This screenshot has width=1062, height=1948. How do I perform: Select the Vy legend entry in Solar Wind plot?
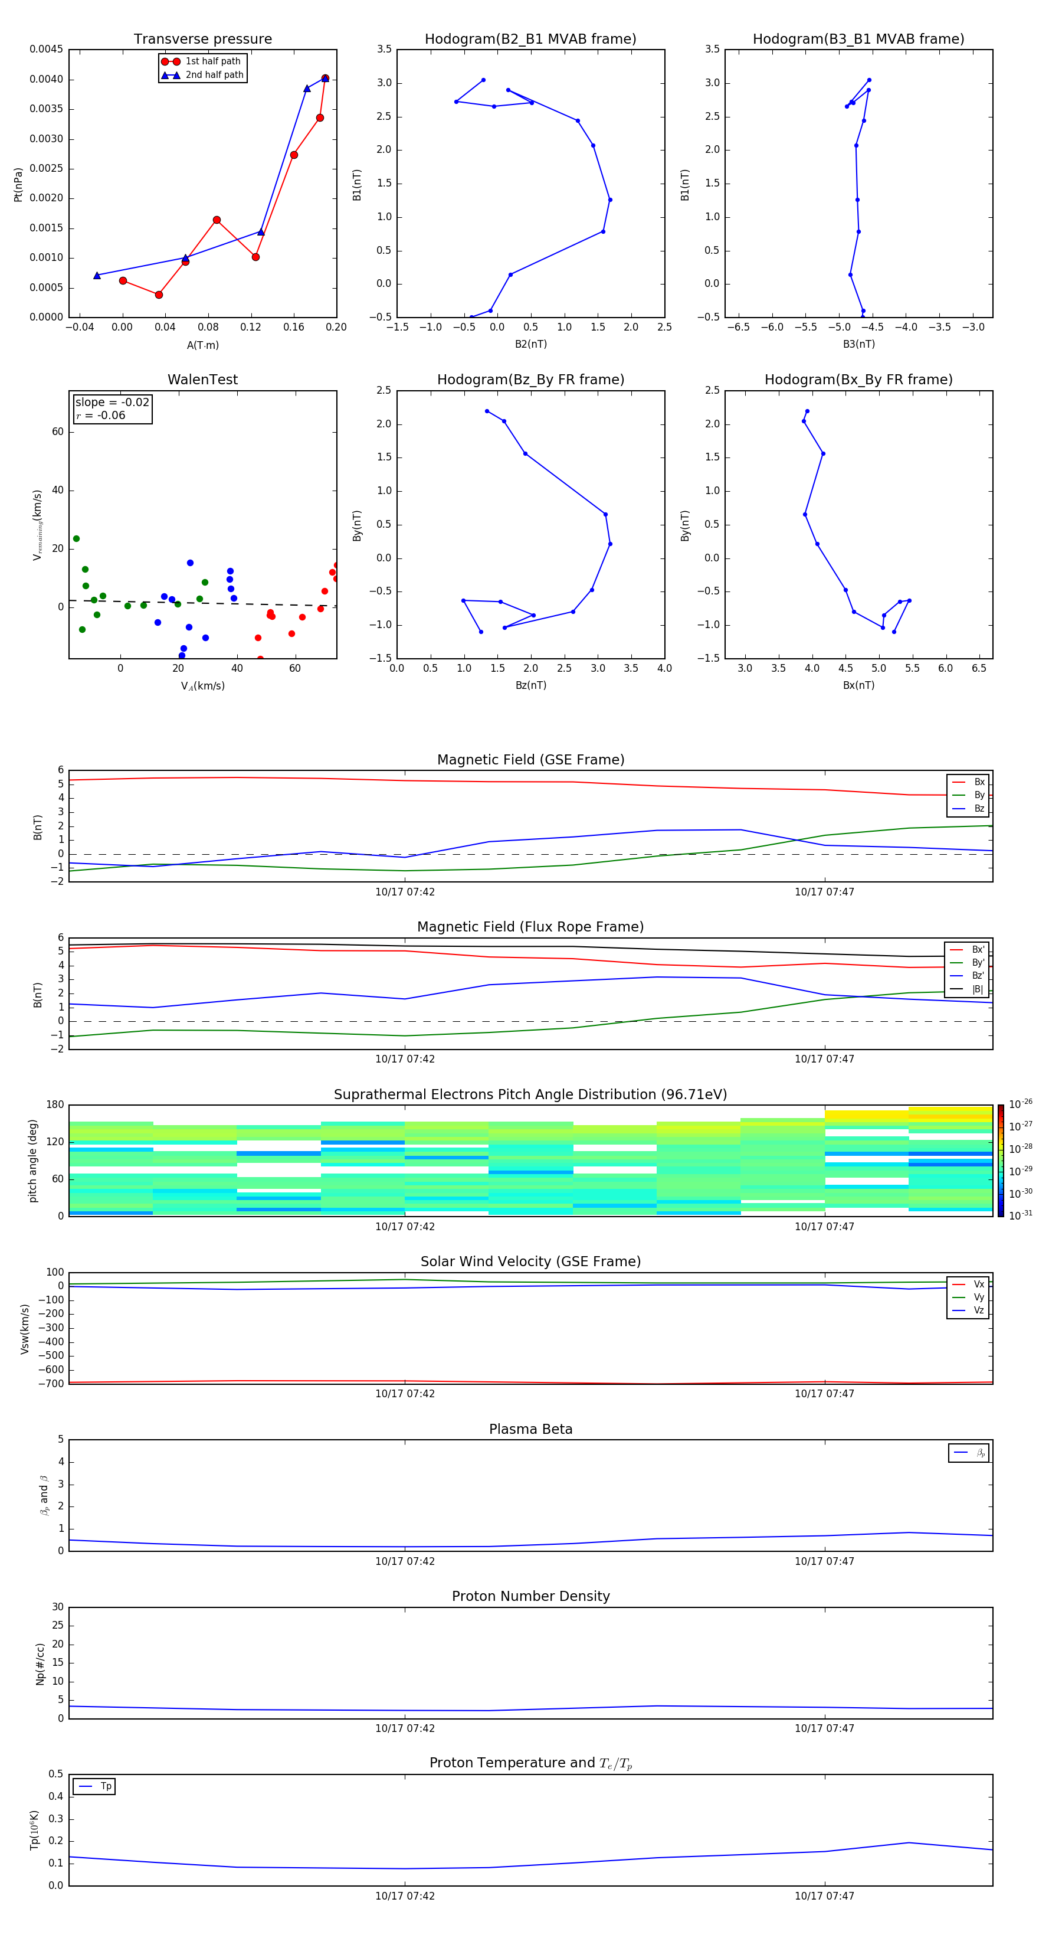click(968, 1297)
